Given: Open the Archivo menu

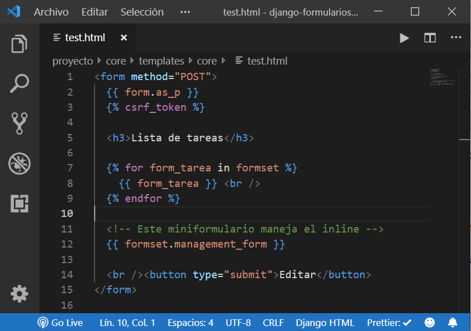Looking at the screenshot, I should pyautogui.click(x=51, y=12).
